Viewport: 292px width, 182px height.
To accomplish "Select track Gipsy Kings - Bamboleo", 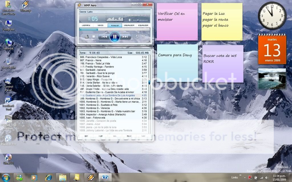I will (113, 80).
